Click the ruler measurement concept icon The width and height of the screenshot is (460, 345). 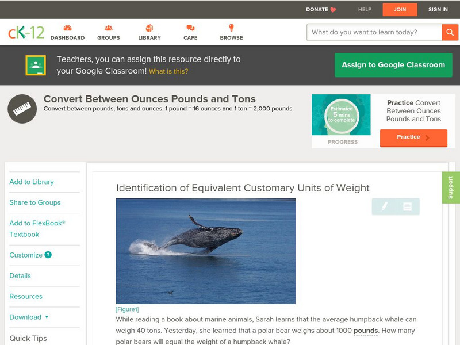click(x=22, y=109)
